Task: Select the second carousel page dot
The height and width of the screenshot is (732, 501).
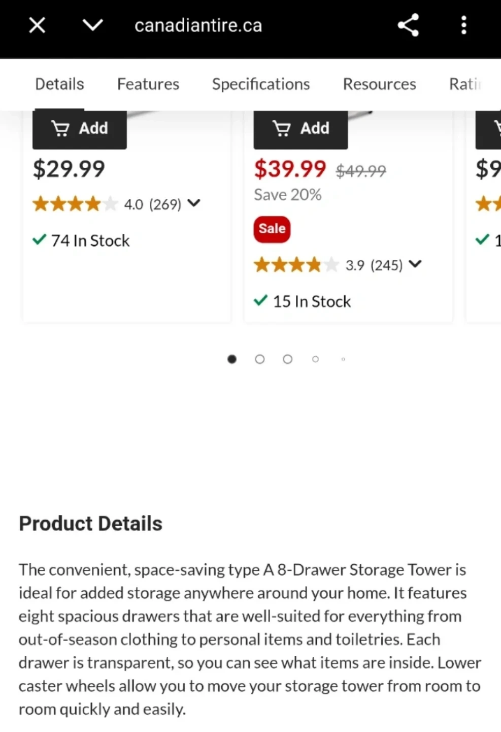Action: tap(260, 359)
